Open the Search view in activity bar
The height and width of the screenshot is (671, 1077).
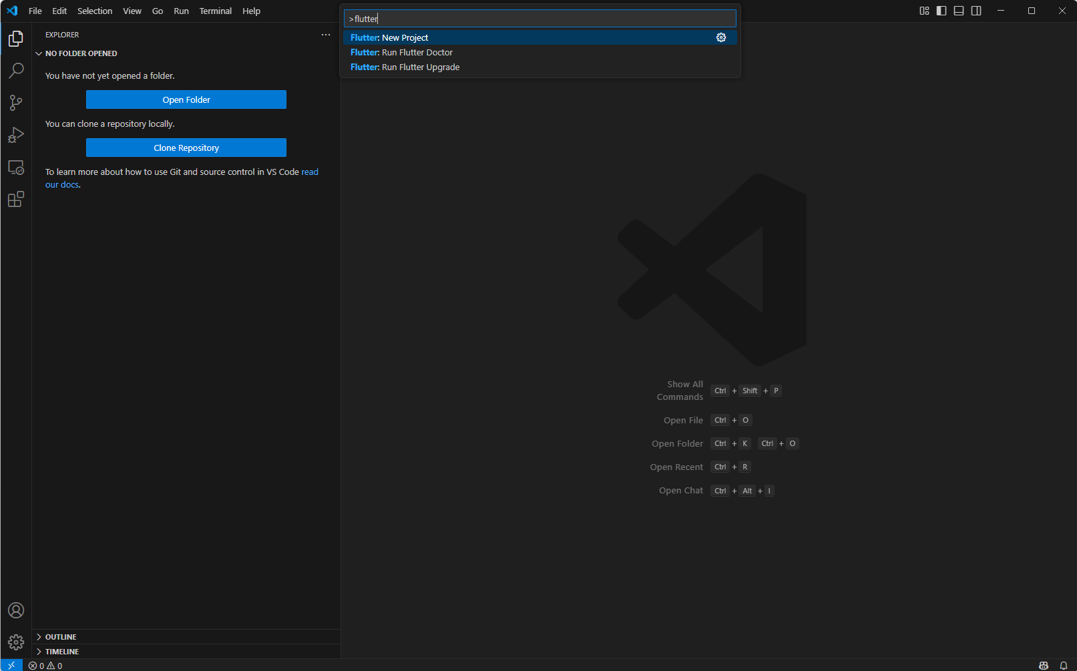(x=16, y=71)
